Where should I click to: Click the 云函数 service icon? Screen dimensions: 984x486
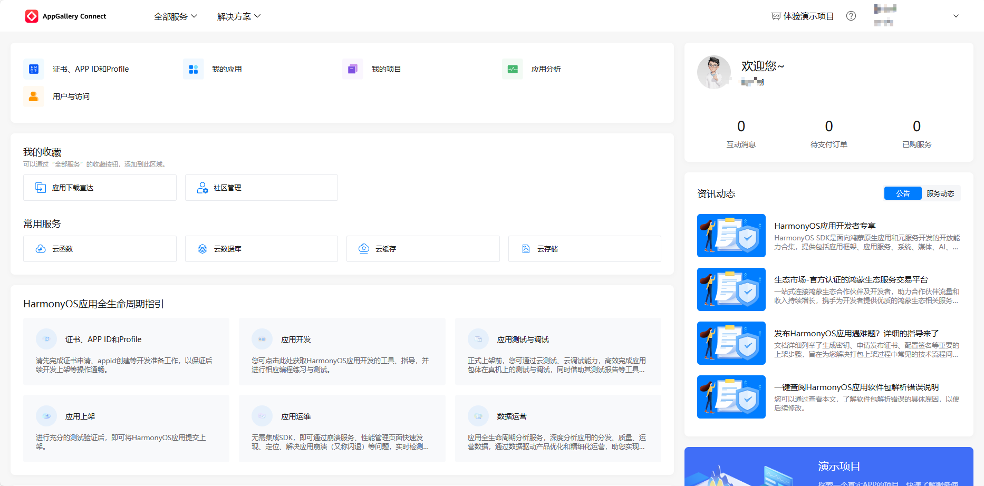(41, 249)
